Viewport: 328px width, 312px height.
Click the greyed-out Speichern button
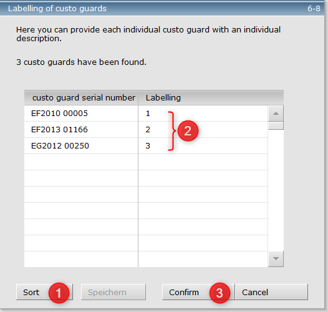point(113,292)
